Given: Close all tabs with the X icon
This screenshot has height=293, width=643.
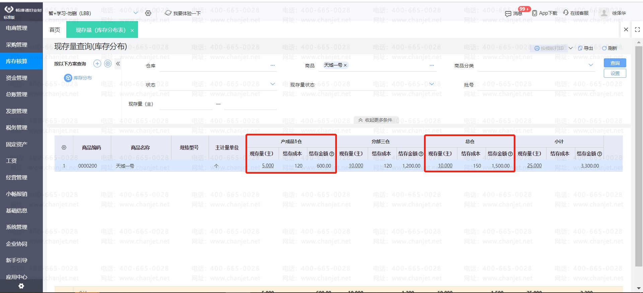Looking at the screenshot, I should pyautogui.click(x=626, y=30).
